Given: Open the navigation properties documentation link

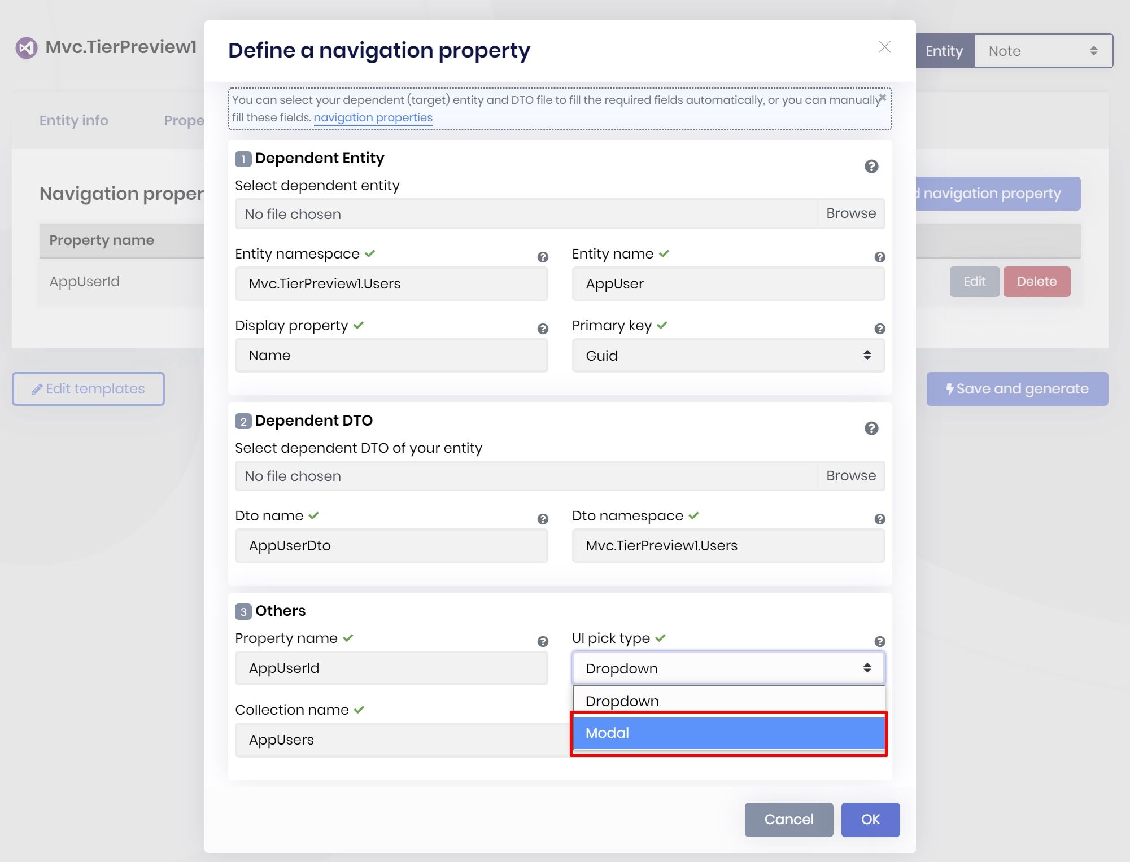Looking at the screenshot, I should (x=373, y=117).
